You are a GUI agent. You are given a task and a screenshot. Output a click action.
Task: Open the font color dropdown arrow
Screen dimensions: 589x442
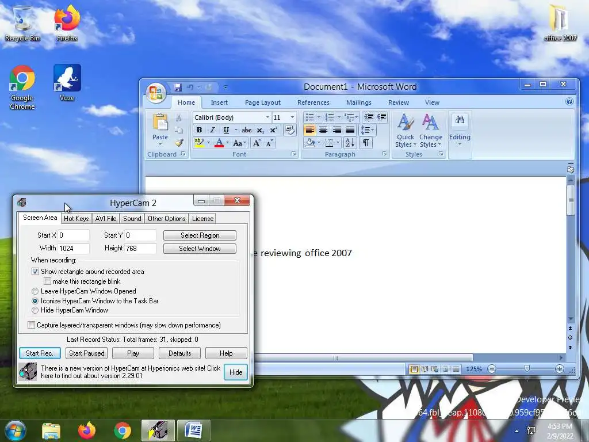tap(227, 143)
